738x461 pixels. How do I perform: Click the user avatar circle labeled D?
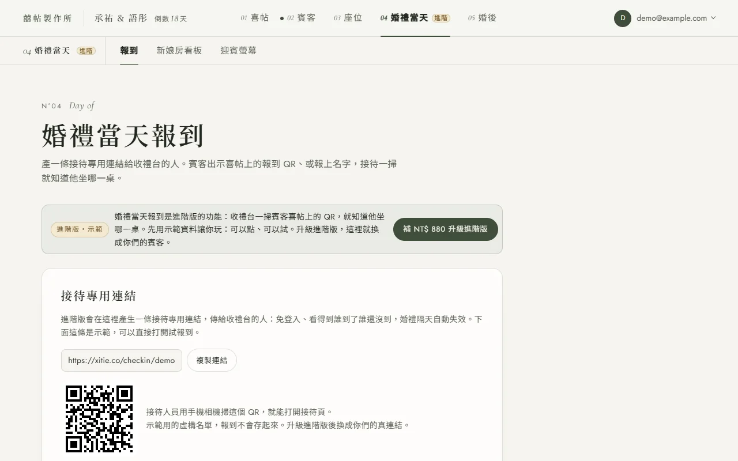[623, 18]
